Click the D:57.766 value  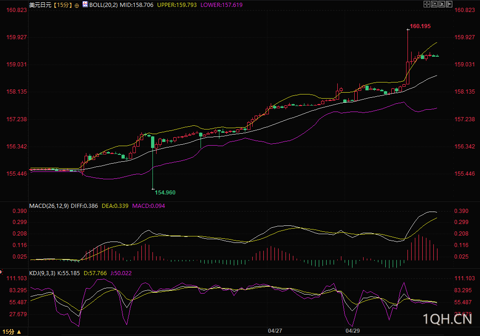(x=95, y=273)
